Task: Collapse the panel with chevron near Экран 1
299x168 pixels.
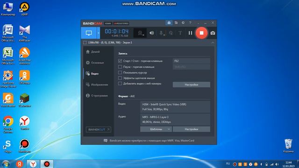Action: (213, 42)
